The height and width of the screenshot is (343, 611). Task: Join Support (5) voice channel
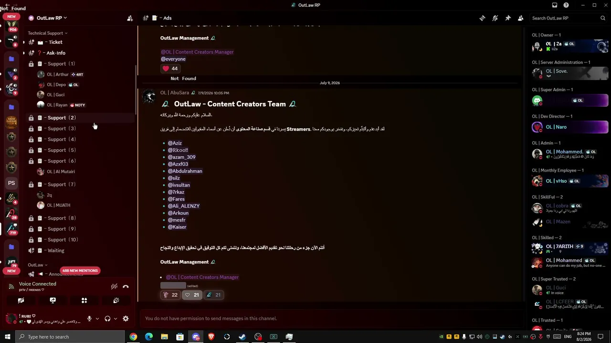80,150
